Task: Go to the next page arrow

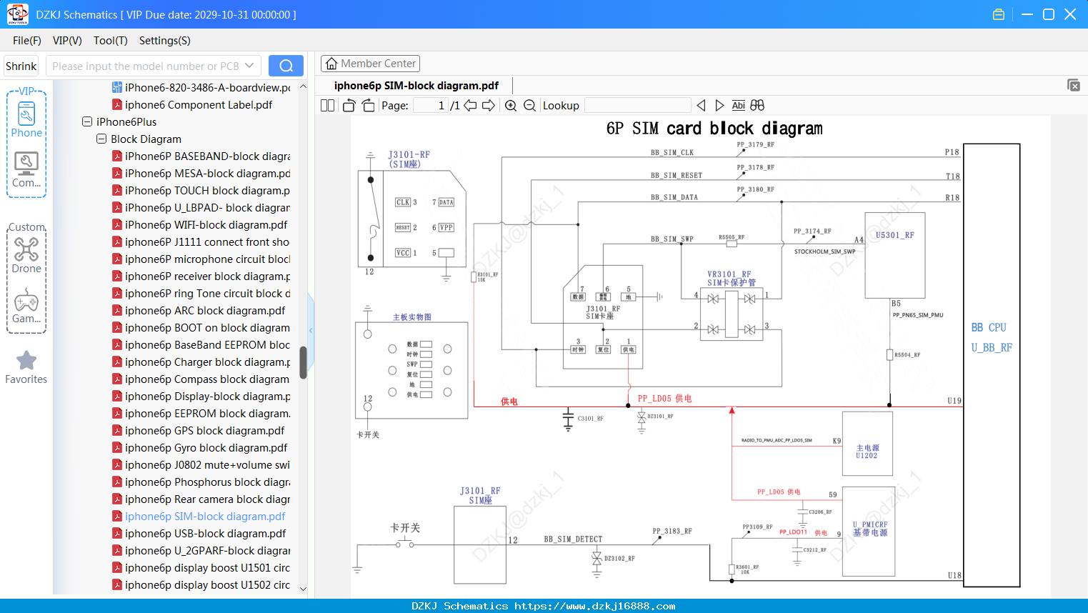Action: 489,106
